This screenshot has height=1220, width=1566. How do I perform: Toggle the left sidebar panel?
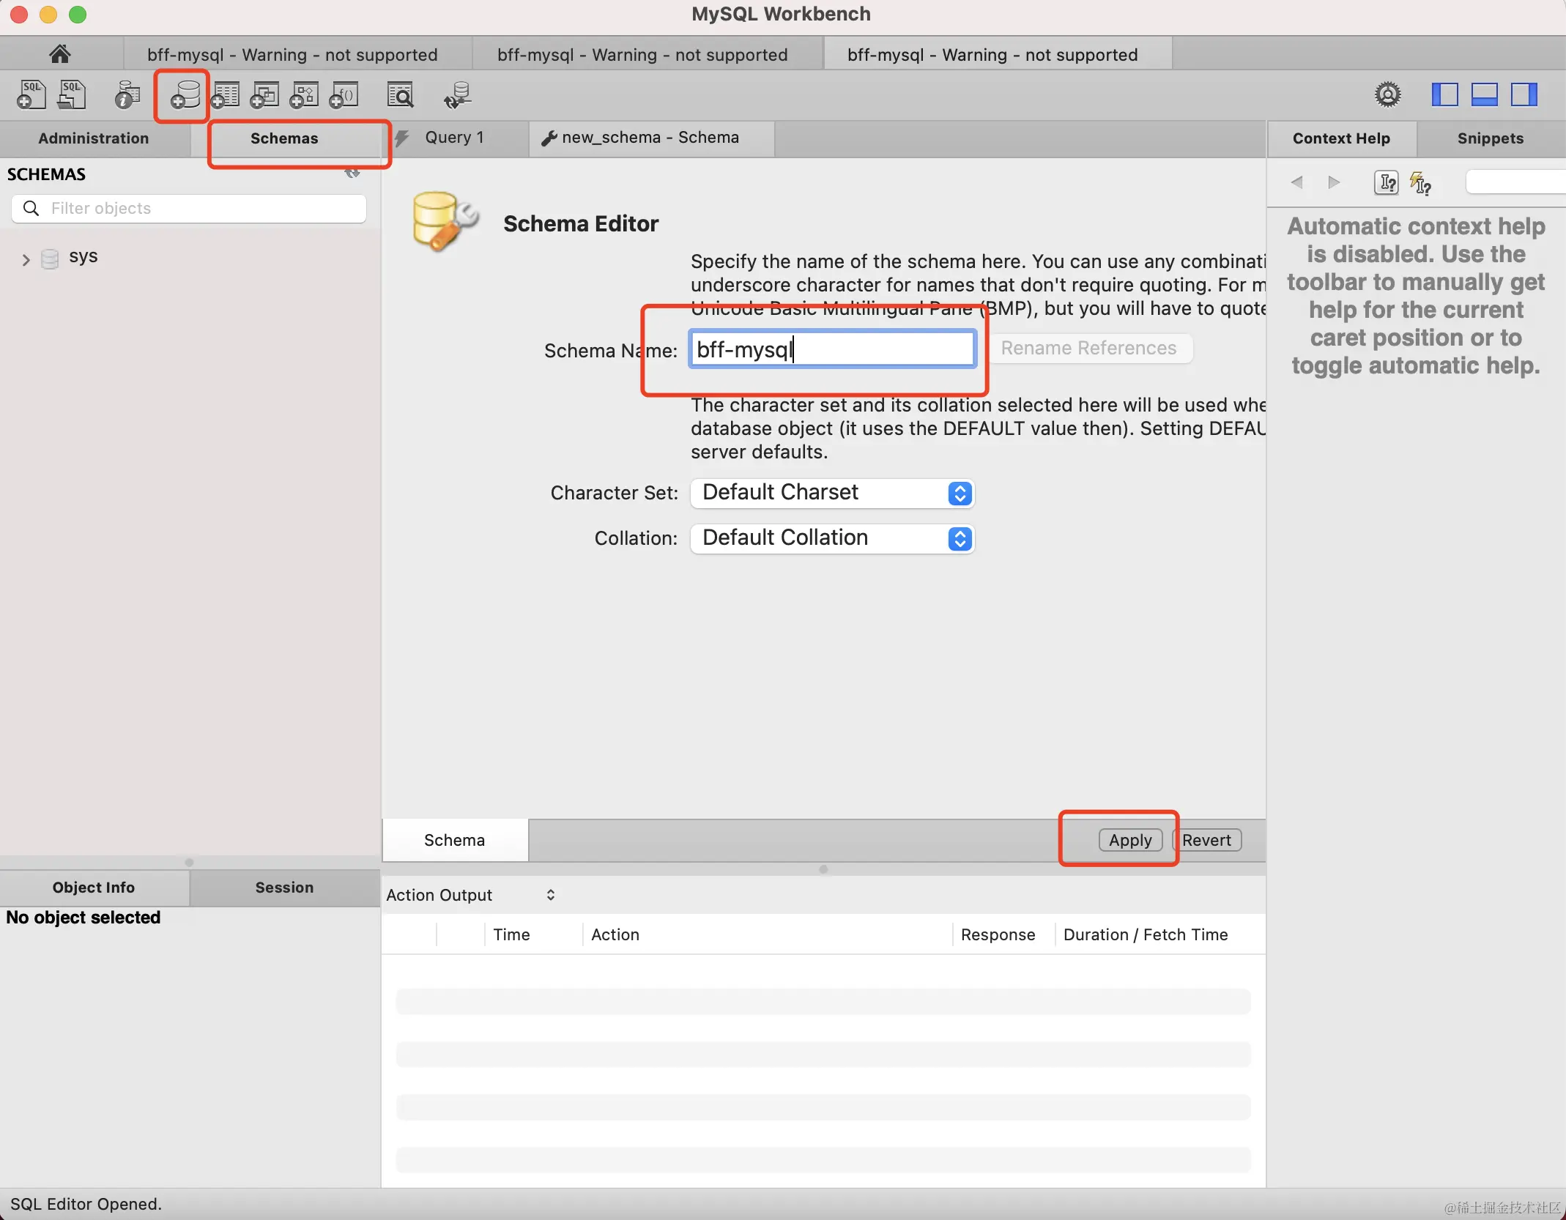point(1444,94)
